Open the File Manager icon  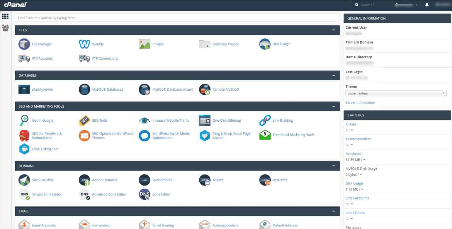pos(24,44)
